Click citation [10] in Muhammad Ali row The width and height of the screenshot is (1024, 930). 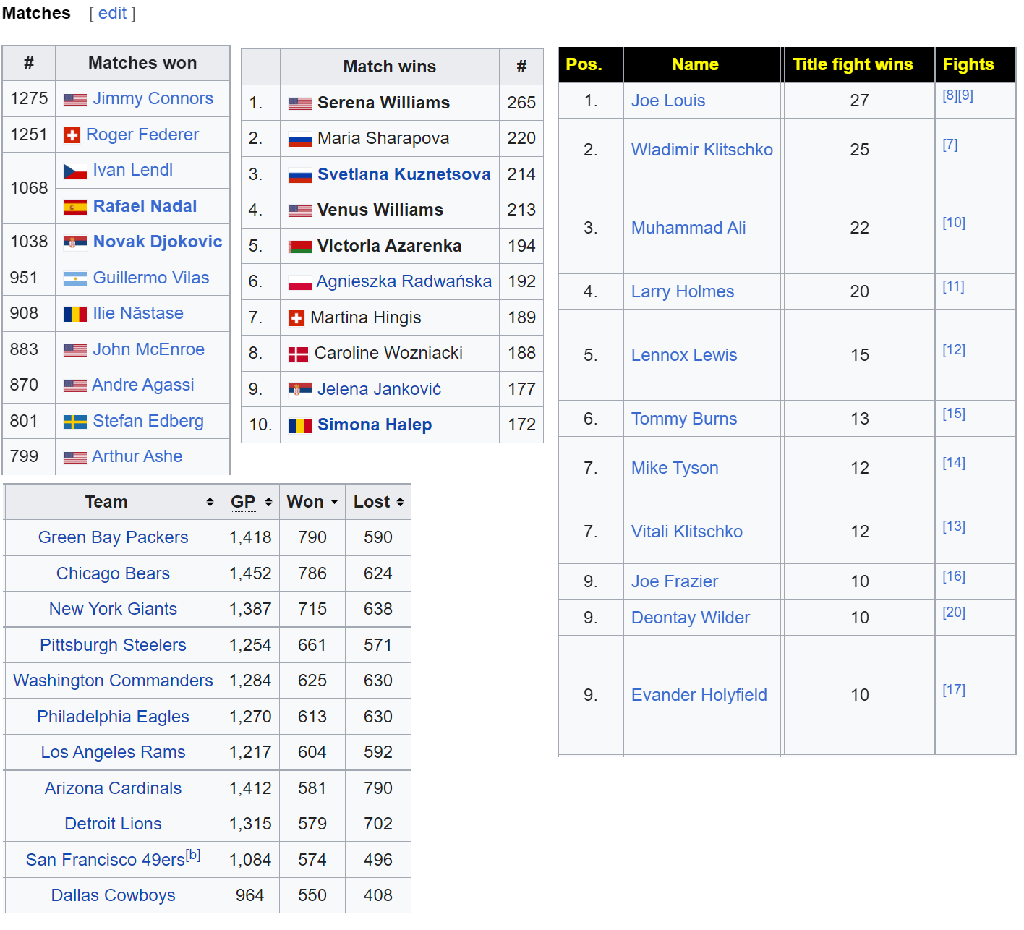(x=954, y=223)
